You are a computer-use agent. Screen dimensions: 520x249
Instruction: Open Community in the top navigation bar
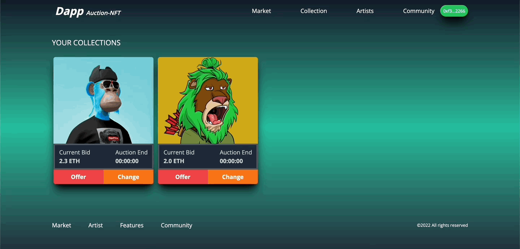pos(419,11)
